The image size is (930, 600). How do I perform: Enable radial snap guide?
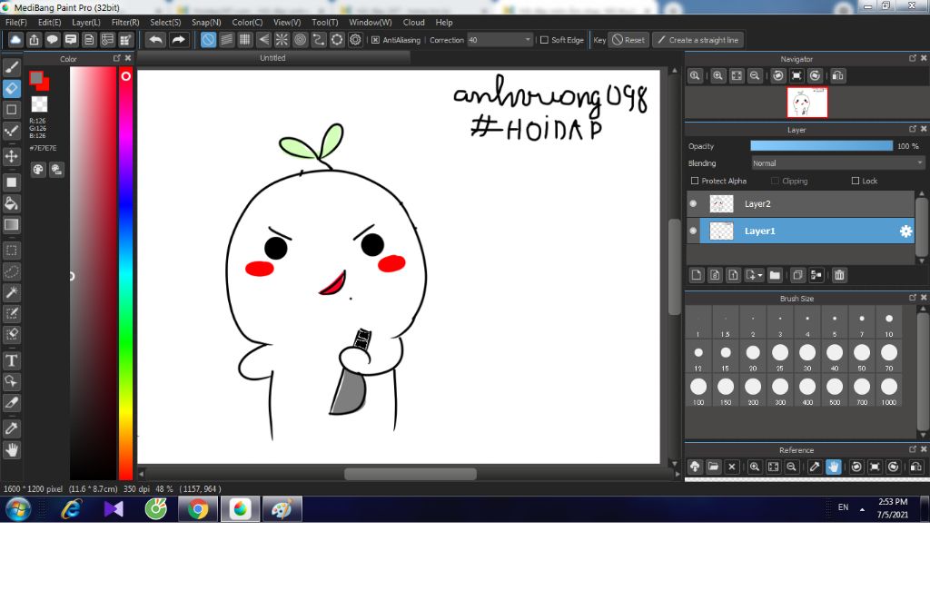pos(282,40)
